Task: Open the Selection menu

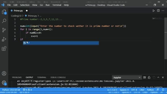Action: (25, 5)
